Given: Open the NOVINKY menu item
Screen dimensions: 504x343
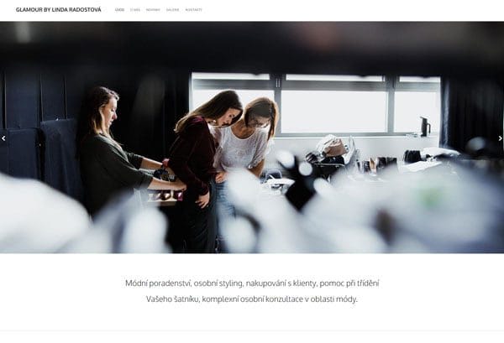Looking at the screenshot, I should pyautogui.click(x=153, y=10).
